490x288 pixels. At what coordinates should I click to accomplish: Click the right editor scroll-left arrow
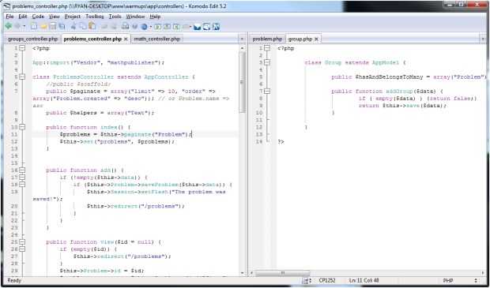pos(252,273)
